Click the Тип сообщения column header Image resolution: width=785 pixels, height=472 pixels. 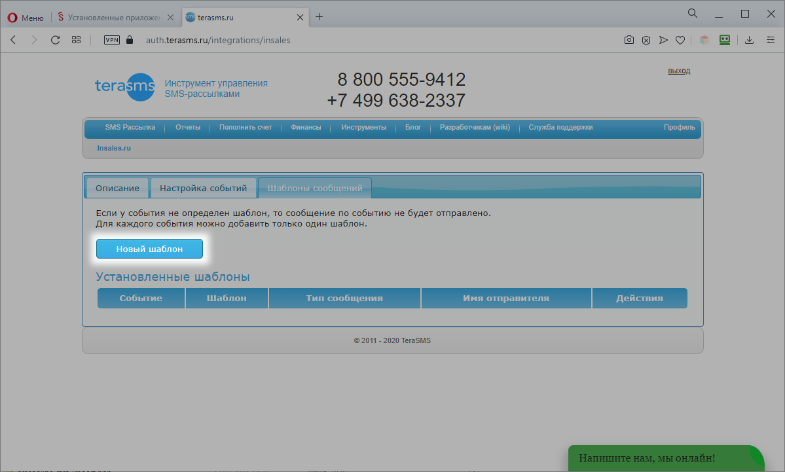click(x=344, y=298)
